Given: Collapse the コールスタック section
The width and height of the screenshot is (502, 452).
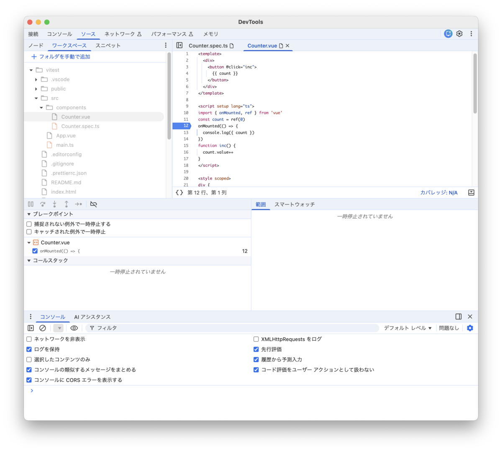Looking at the screenshot, I should (x=29, y=260).
